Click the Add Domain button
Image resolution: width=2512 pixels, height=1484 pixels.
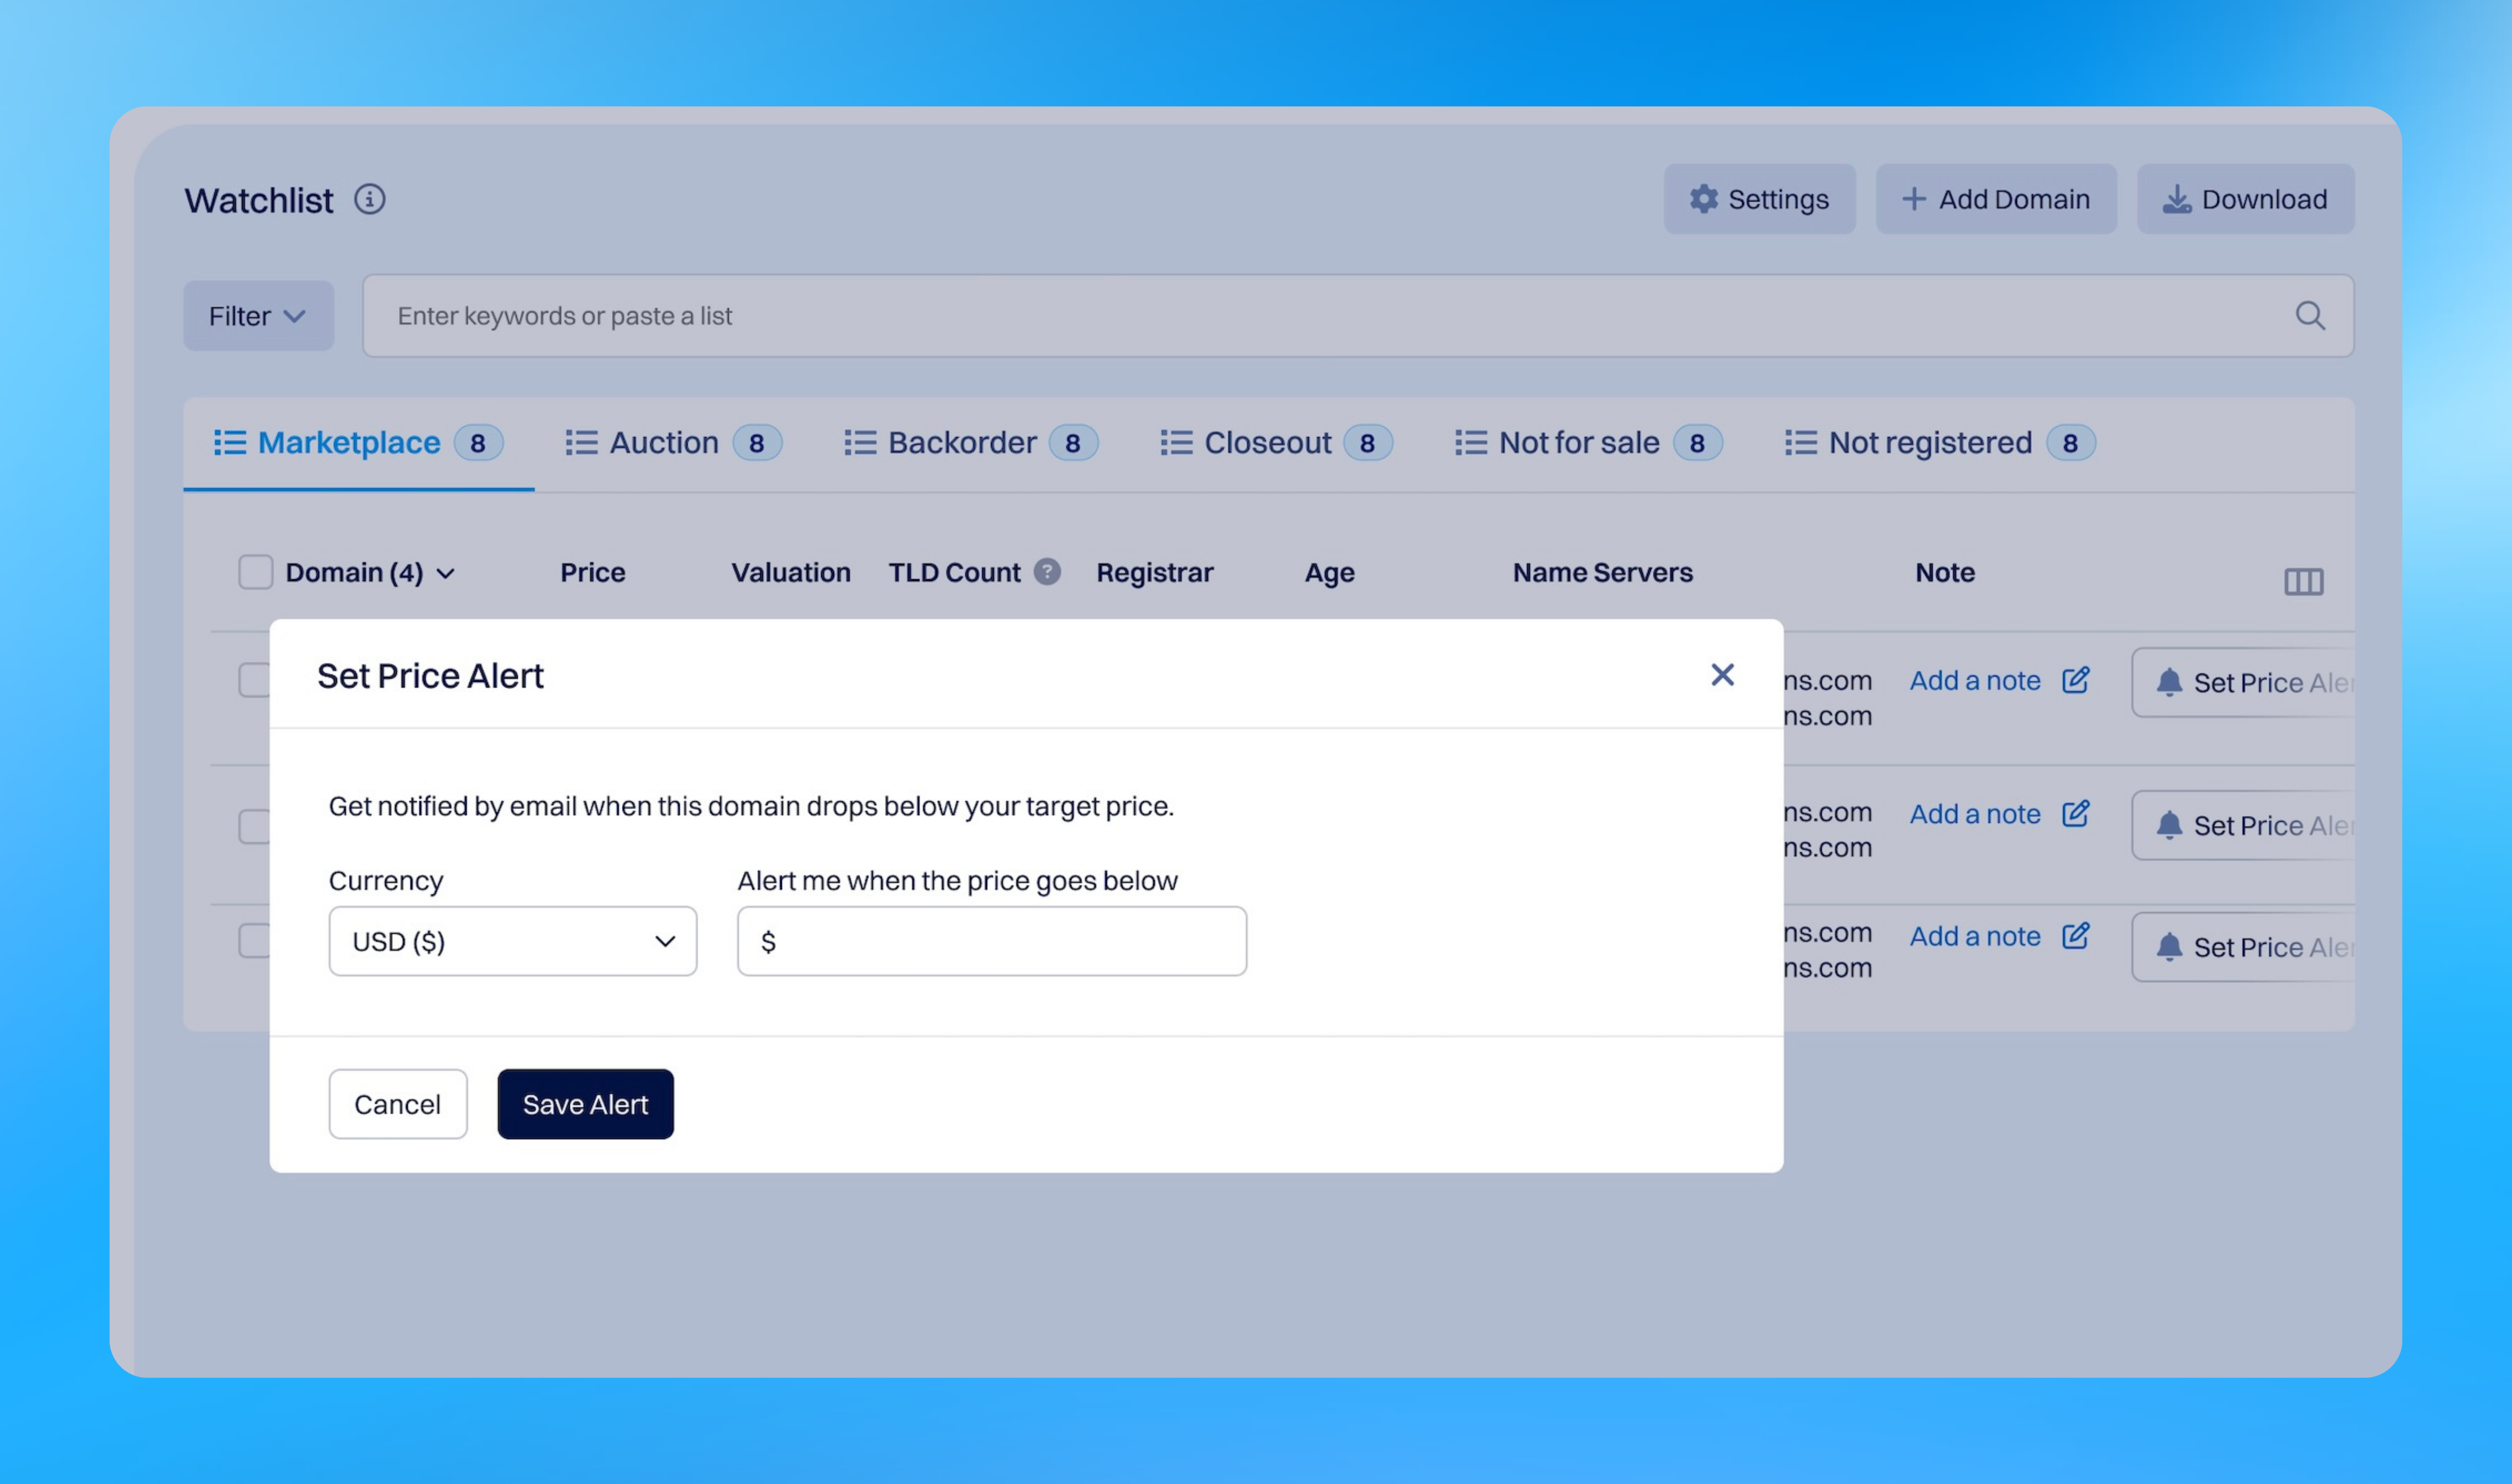pos(1996,199)
